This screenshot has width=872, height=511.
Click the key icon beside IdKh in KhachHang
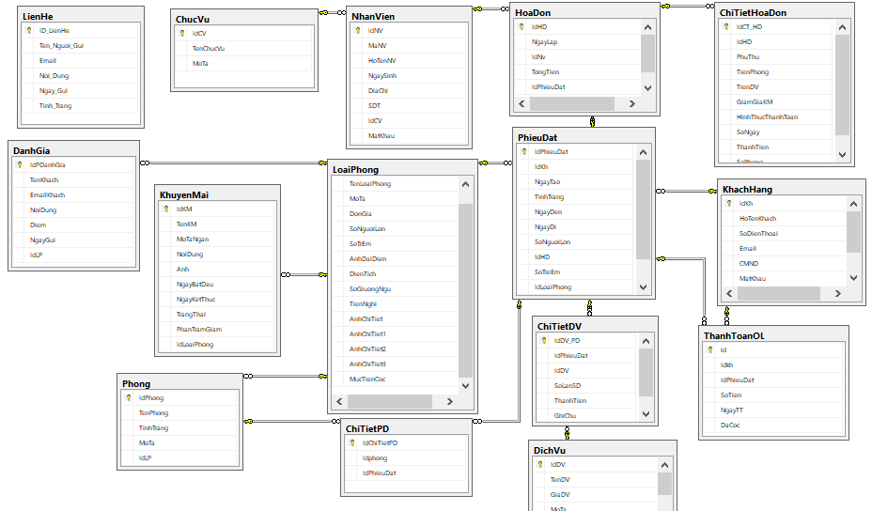(728, 204)
